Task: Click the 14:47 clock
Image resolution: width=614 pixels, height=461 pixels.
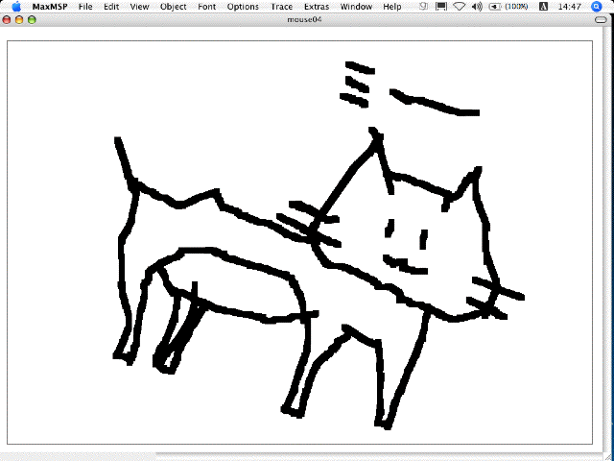Action: 570,7
